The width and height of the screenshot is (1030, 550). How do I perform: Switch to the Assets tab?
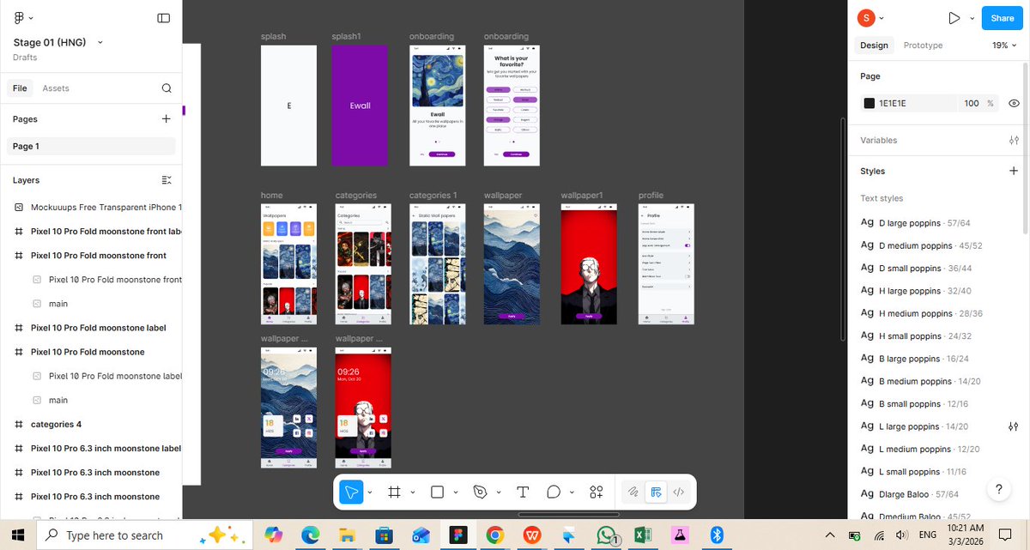coord(56,88)
